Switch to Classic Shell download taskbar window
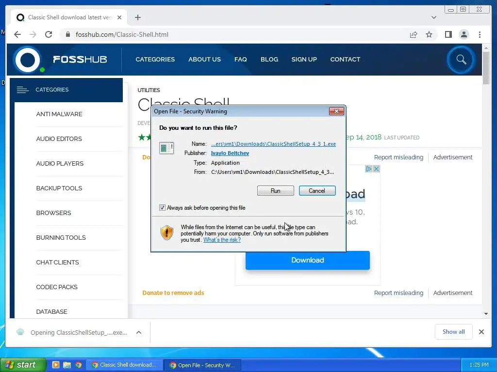This screenshot has height=372, width=497. click(125, 365)
